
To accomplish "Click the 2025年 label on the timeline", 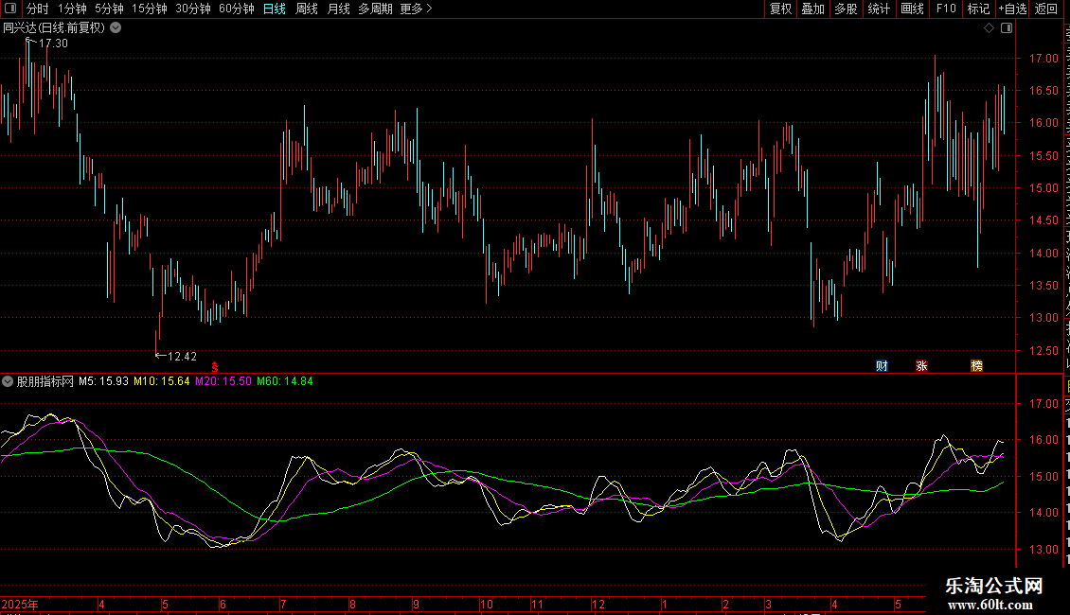I will pos(20,605).
